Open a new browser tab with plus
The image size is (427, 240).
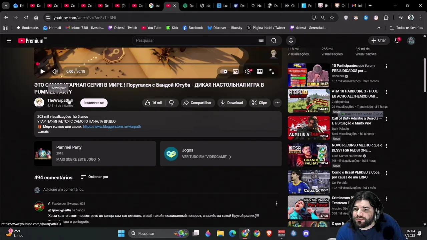click(370, 6)
